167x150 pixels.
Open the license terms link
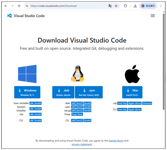coord(116,141)
